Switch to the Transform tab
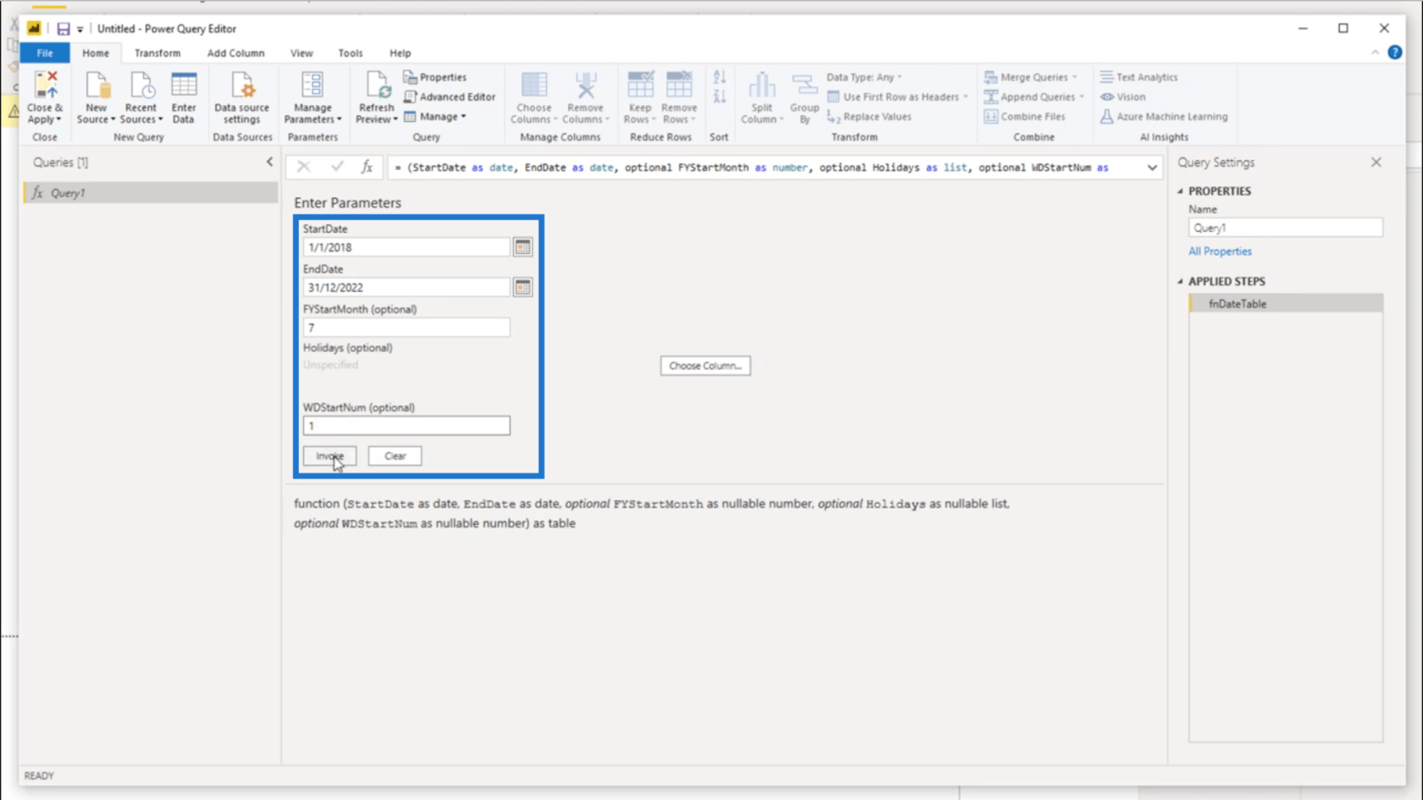The height and width of the screenshot is (800, 1423). coord(158,52)
